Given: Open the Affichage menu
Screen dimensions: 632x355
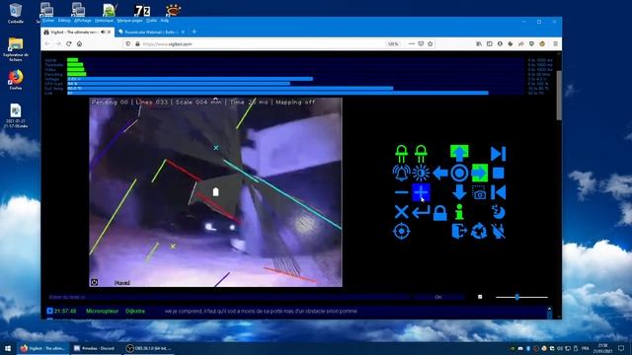Looking at the screenshot, I should [x=83, y=20].
